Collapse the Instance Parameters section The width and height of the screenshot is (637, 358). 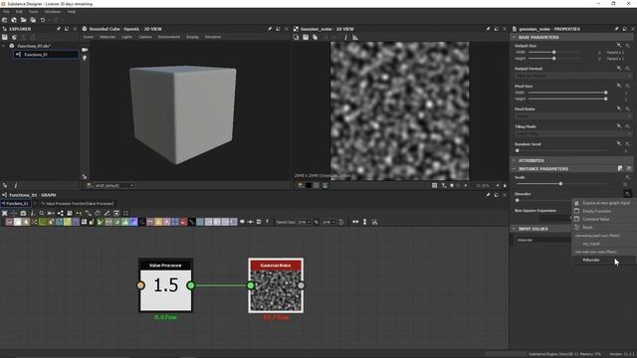point(514,169)
